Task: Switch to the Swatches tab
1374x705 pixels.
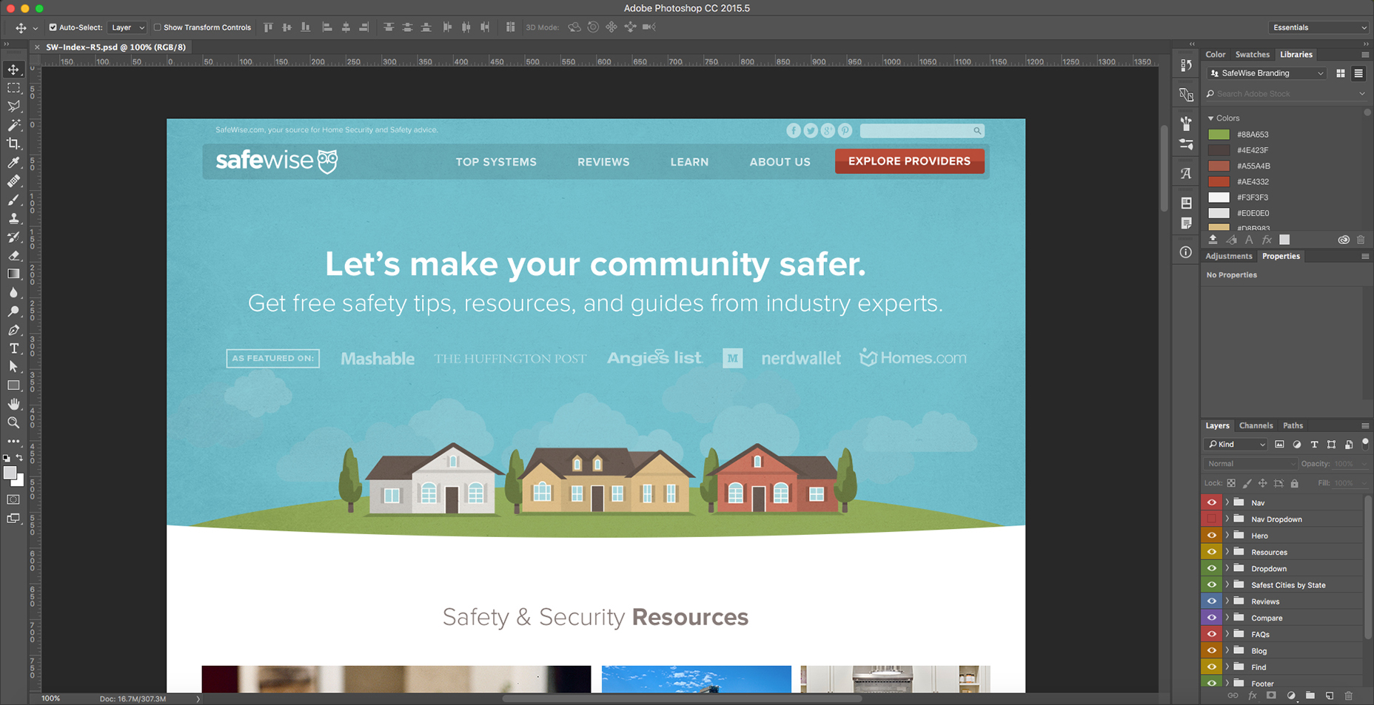Action: point(1252,54)
